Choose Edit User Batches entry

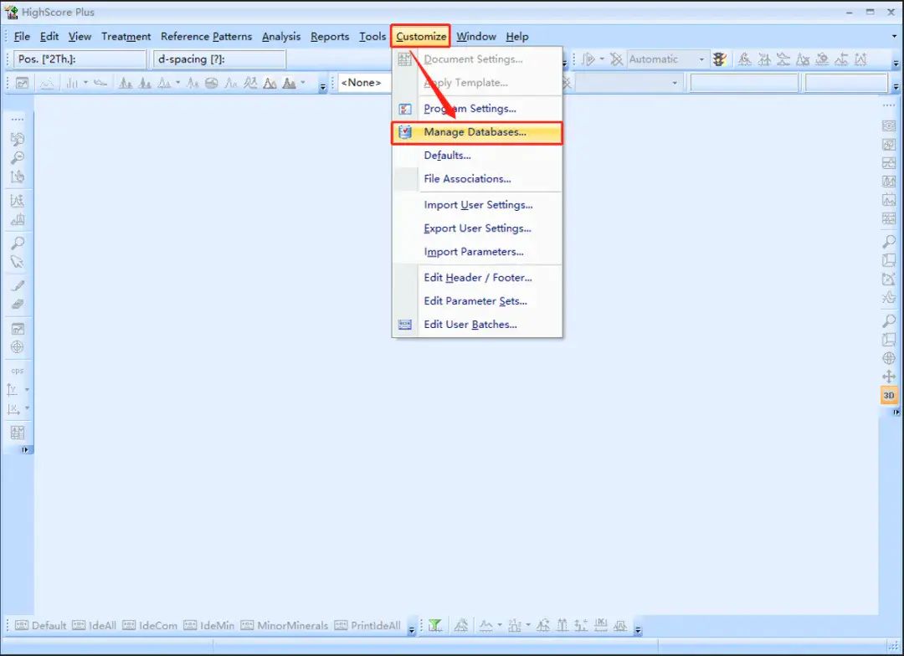point(477,325)
